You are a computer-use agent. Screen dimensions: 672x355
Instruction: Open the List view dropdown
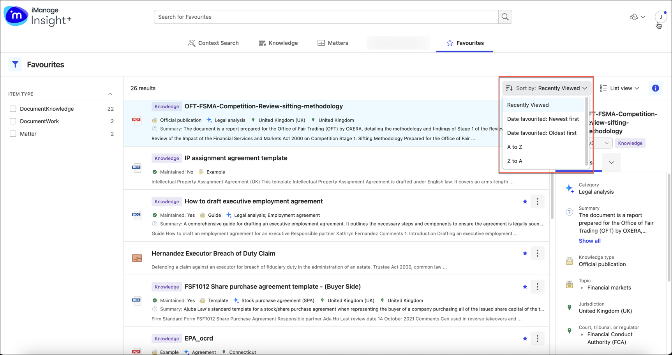(x=620, y=88)
